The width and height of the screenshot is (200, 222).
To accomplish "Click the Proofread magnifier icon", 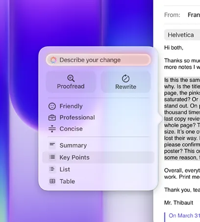I will click(x=71, y=78).
